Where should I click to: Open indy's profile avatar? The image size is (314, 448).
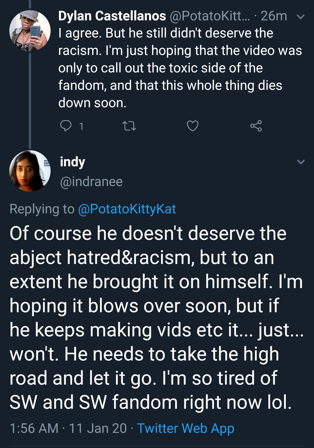[x=30, y=171]
